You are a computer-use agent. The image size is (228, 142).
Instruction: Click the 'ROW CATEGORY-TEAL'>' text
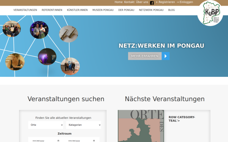coord(182,119)
